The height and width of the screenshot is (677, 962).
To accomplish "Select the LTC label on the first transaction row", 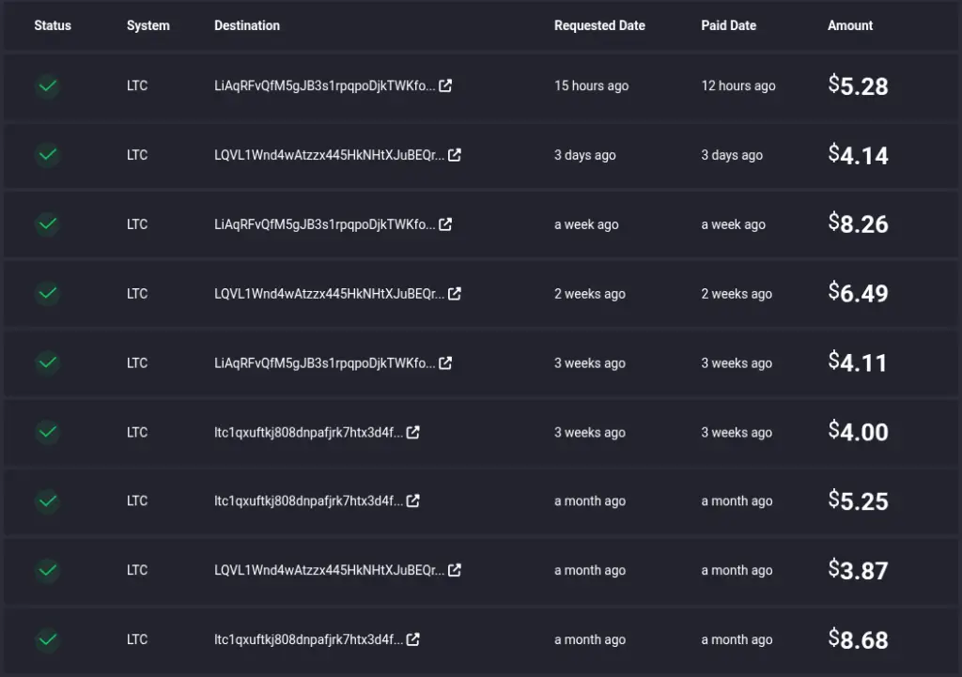I will coord(137,85).
